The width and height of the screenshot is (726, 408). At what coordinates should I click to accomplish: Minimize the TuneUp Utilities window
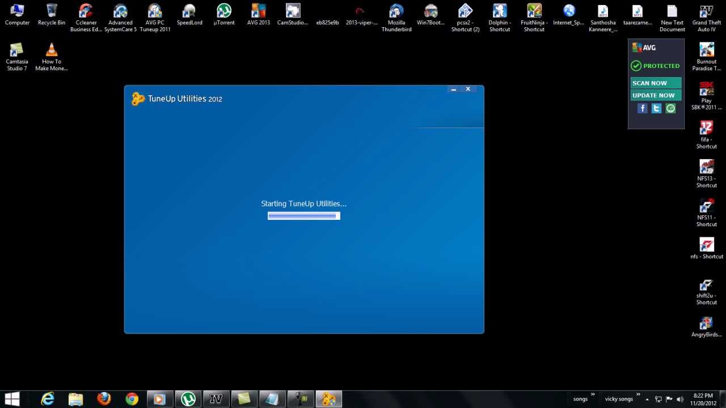[x=454, y=89]
